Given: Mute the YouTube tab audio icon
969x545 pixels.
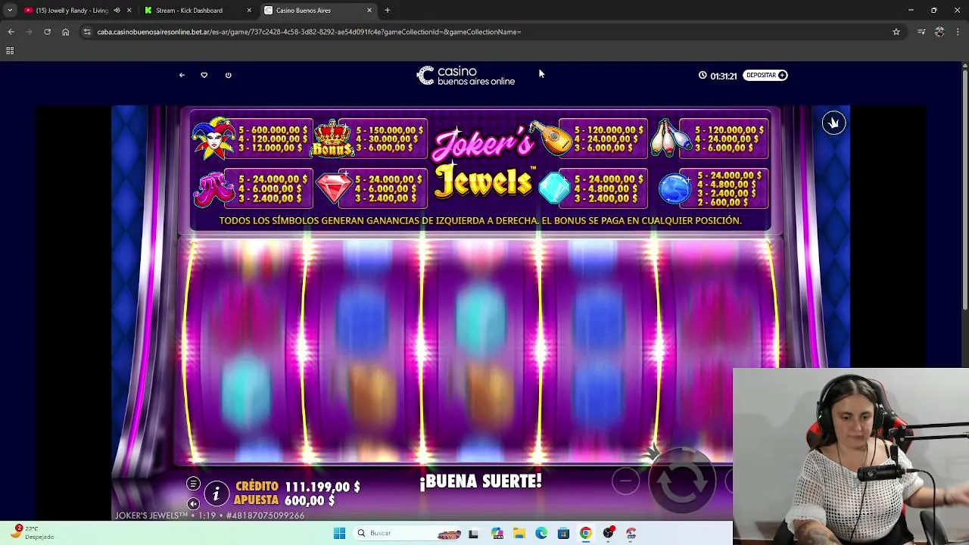Looking at the screenshot, I should 117,11.
